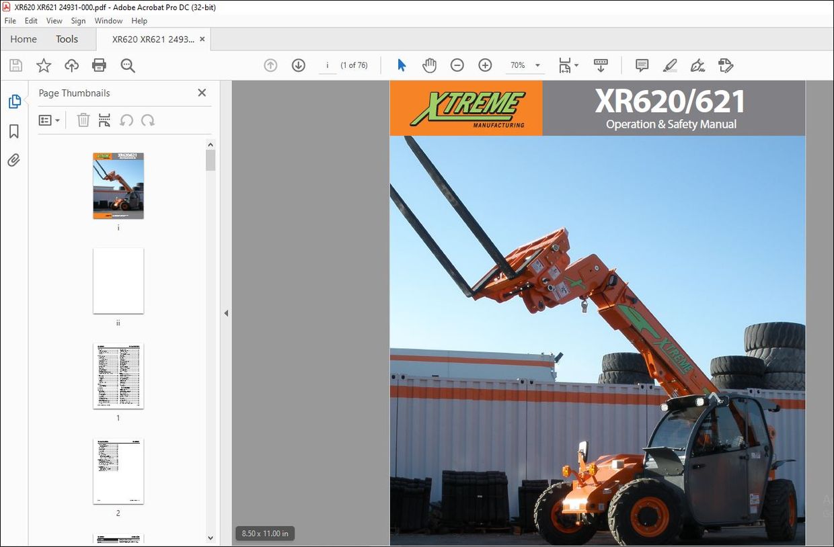The width and height of the screenshot is (834, 547).
Task: Select the Highlight text tool
Action: coord(669,65)
